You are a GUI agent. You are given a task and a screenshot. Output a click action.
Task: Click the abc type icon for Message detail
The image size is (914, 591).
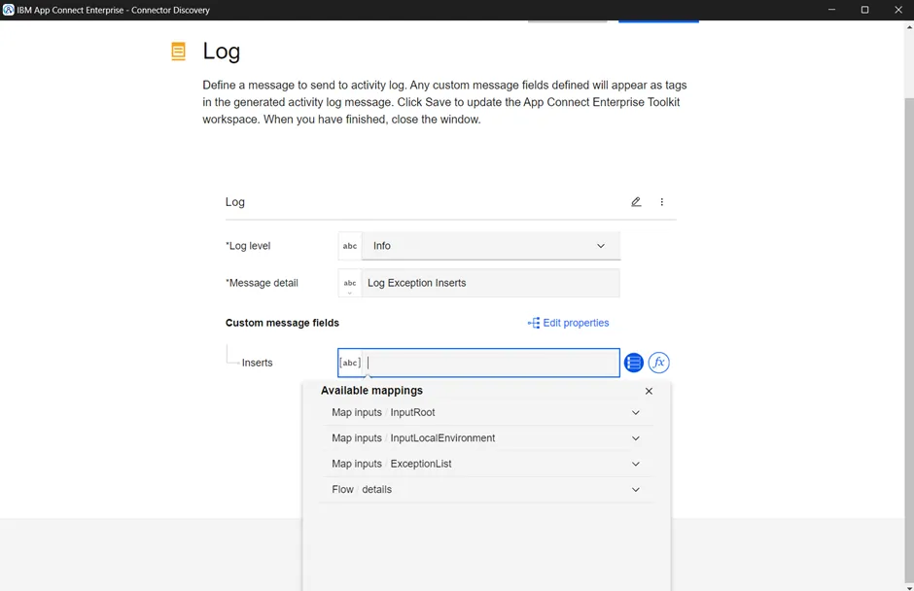[350, 283]
